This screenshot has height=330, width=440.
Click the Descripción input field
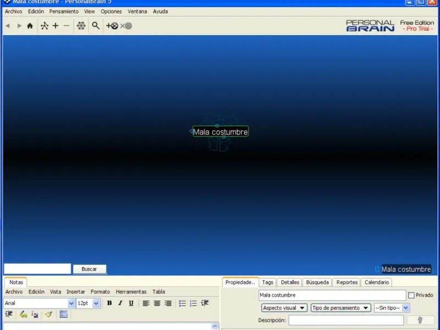coord(346,320)
